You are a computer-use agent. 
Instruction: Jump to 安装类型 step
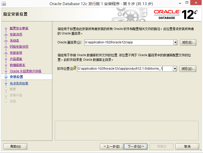coord(16,53)
